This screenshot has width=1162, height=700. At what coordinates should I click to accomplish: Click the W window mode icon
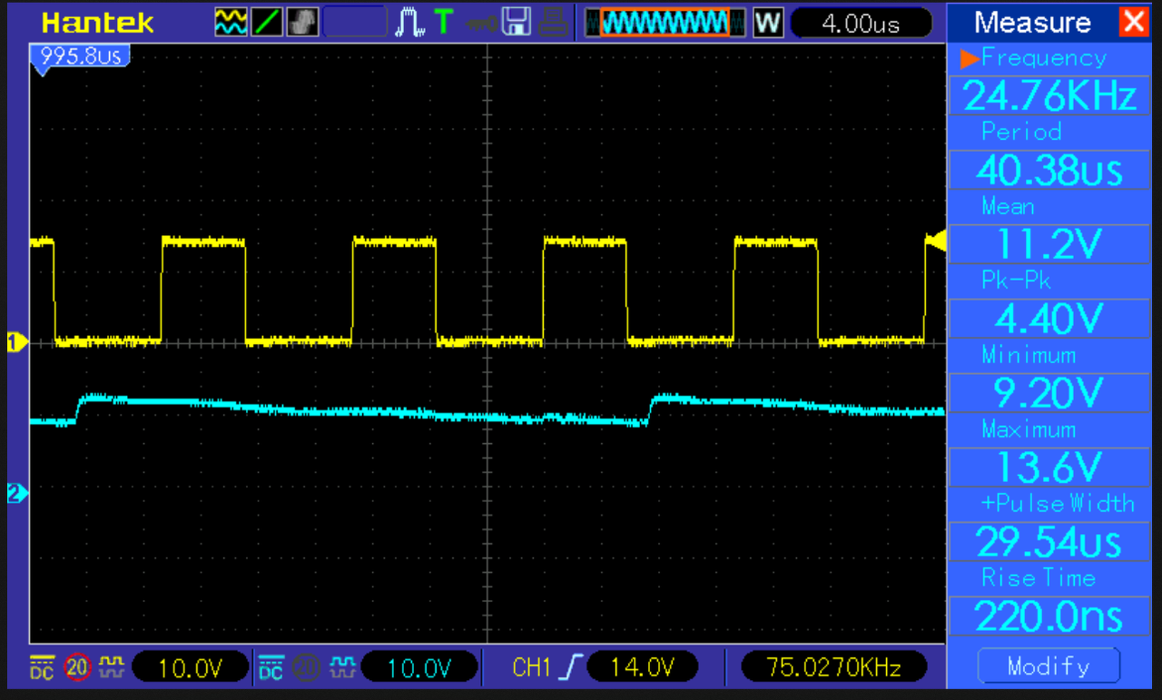coord(768,22)
